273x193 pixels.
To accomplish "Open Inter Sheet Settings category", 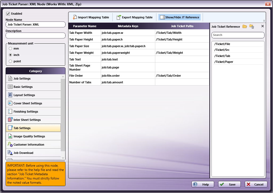I will click(x=33, y=120).
